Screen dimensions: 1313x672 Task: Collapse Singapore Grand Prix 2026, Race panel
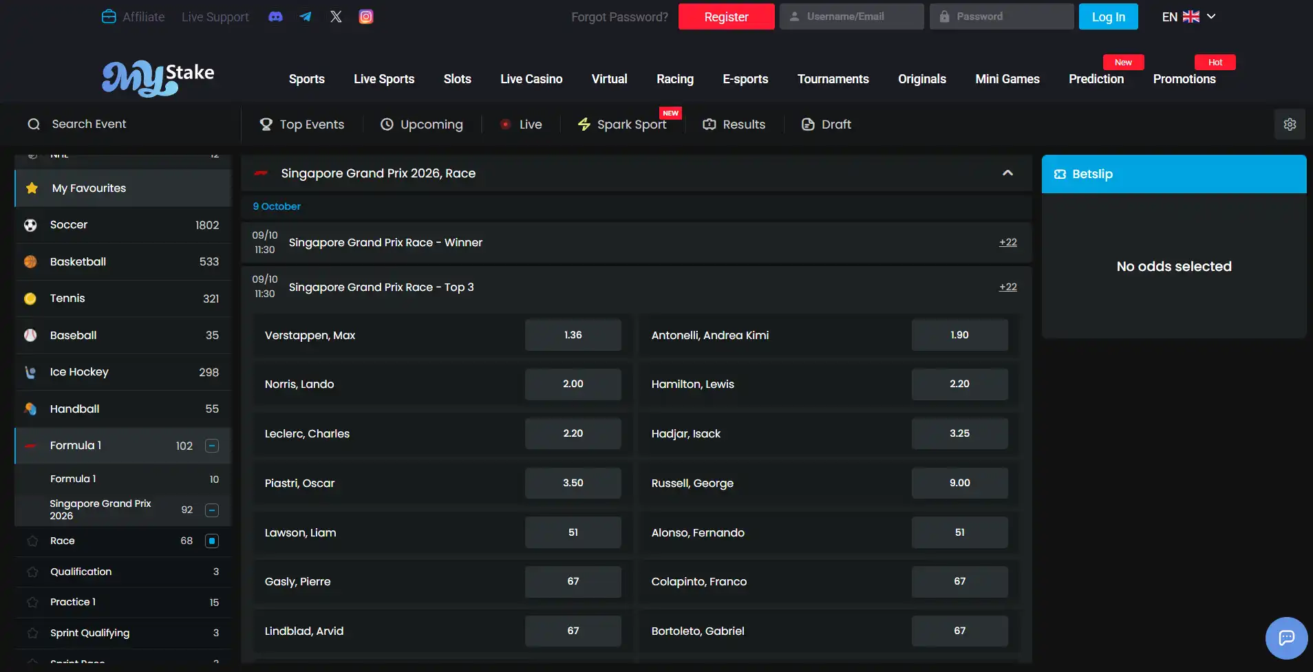click(x=1007, y=173)
